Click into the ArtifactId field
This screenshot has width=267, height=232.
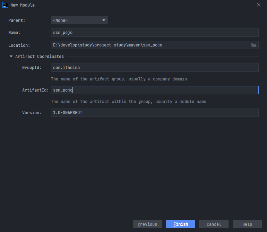(x=155, y=90)
